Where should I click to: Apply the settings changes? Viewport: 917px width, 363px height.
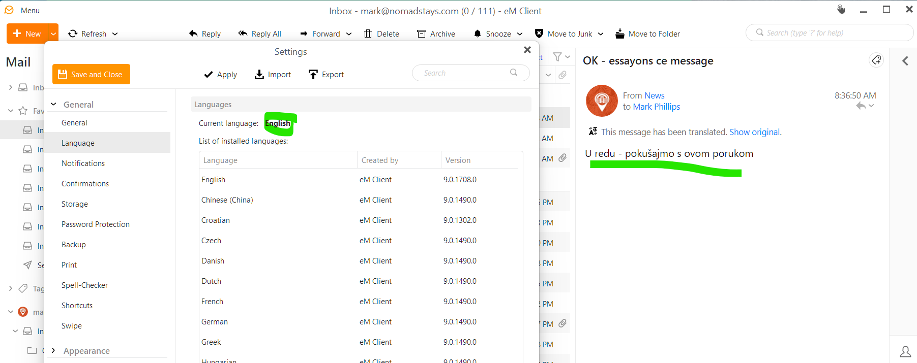point(221,75)
